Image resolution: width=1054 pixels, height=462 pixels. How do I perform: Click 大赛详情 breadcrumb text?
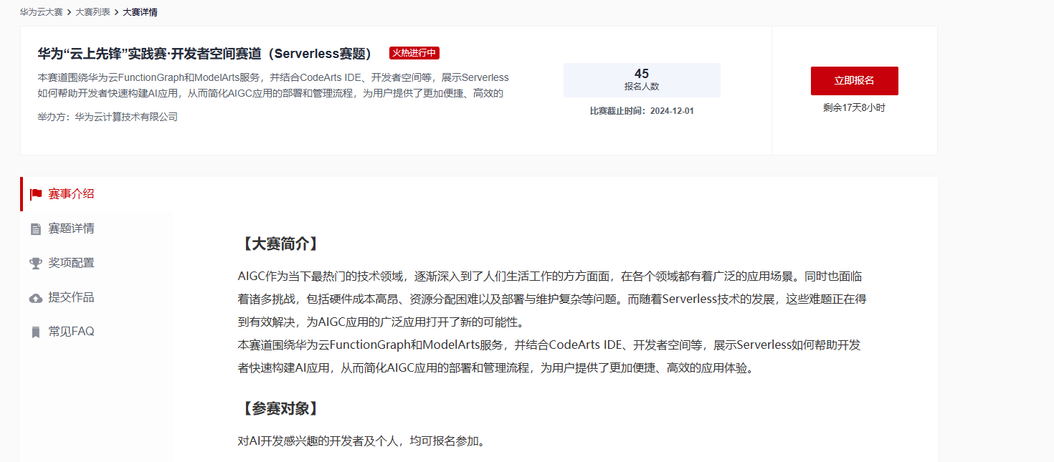click(x=140, y=12)
